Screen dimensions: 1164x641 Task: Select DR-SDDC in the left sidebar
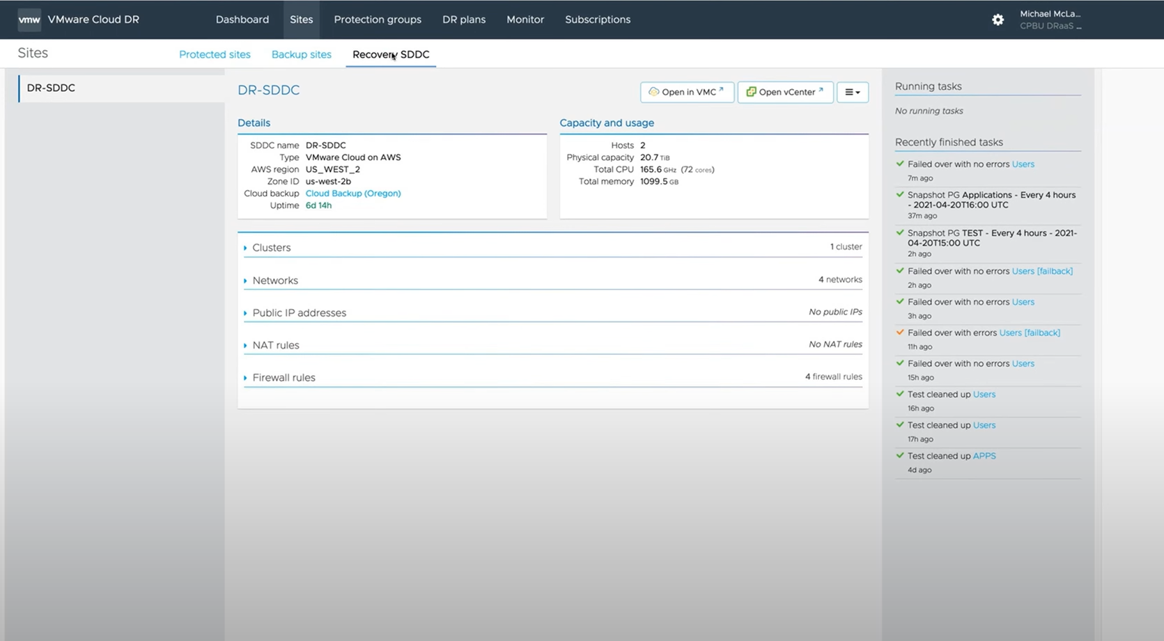point(50,88)
